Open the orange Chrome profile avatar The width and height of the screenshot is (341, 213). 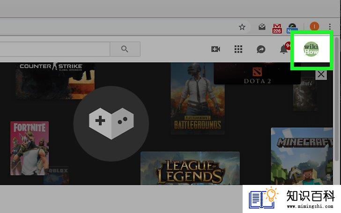coord(314,27)
